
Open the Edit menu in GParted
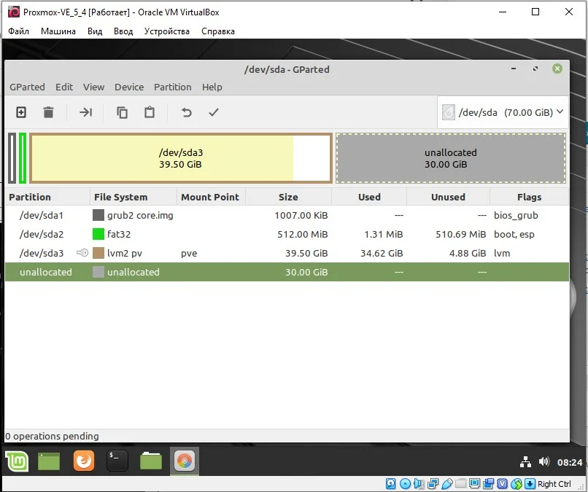64,87
